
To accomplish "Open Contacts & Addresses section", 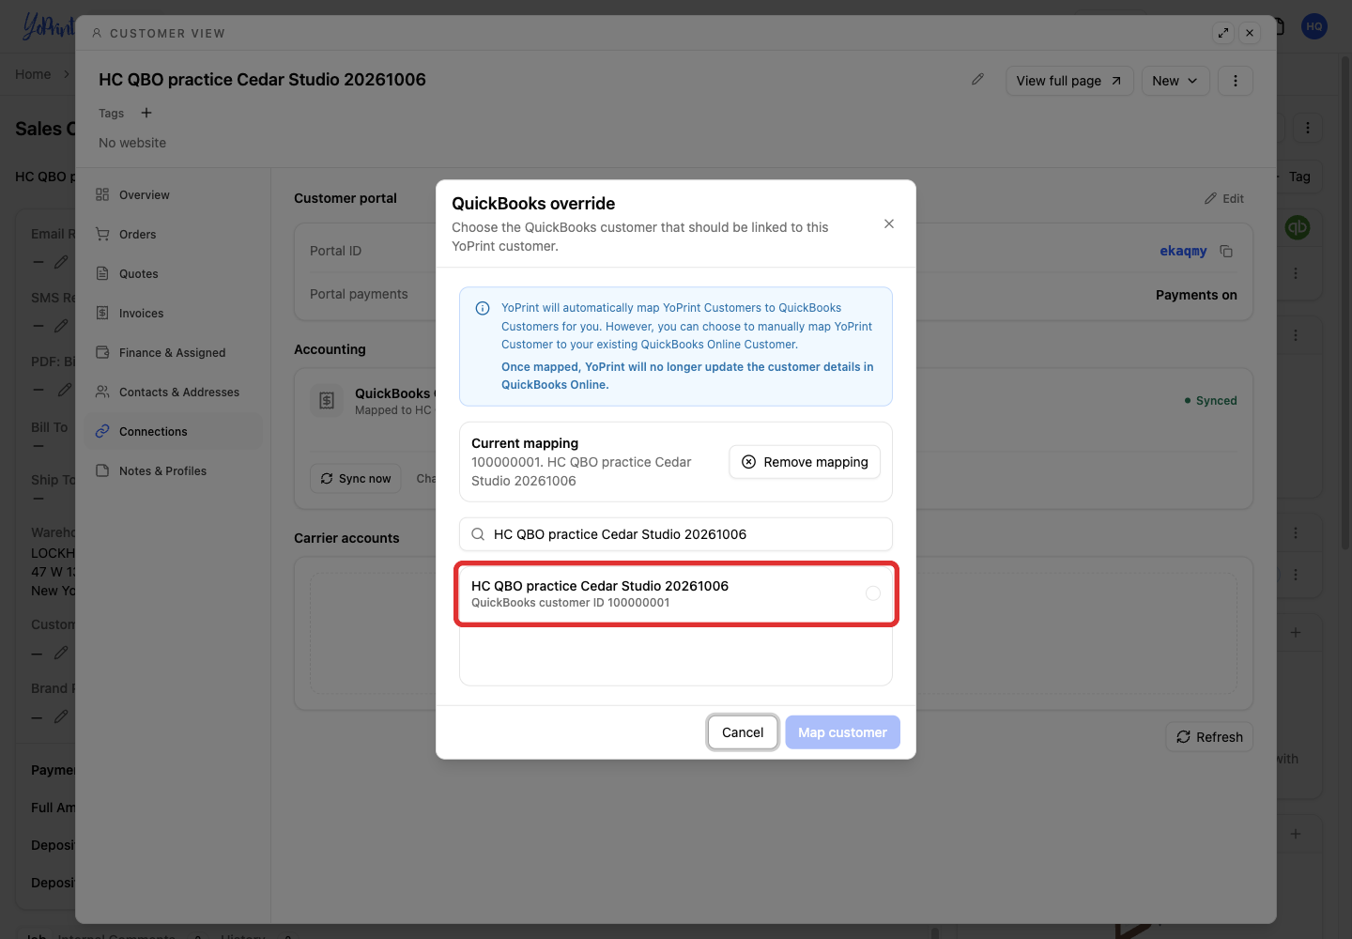I will tap(173, 393).
